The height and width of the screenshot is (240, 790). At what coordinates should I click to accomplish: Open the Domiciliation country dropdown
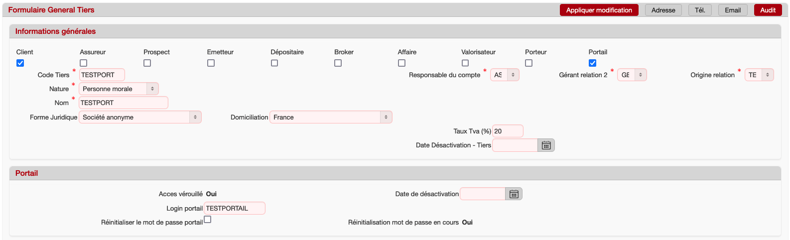pyautogui.click(x=331, y=118)
